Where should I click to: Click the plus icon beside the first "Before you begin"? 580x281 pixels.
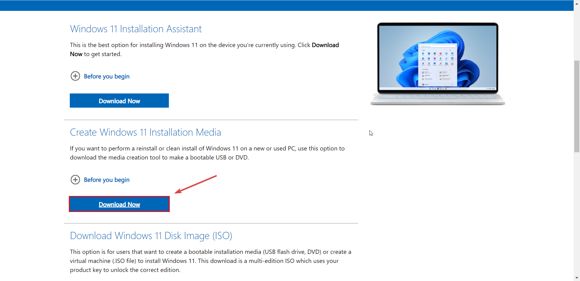tap(75, 76)
